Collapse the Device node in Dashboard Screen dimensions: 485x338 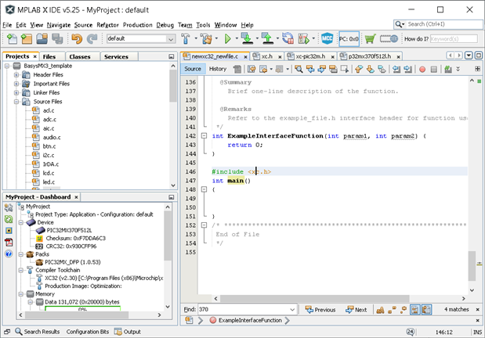(21, 222)
